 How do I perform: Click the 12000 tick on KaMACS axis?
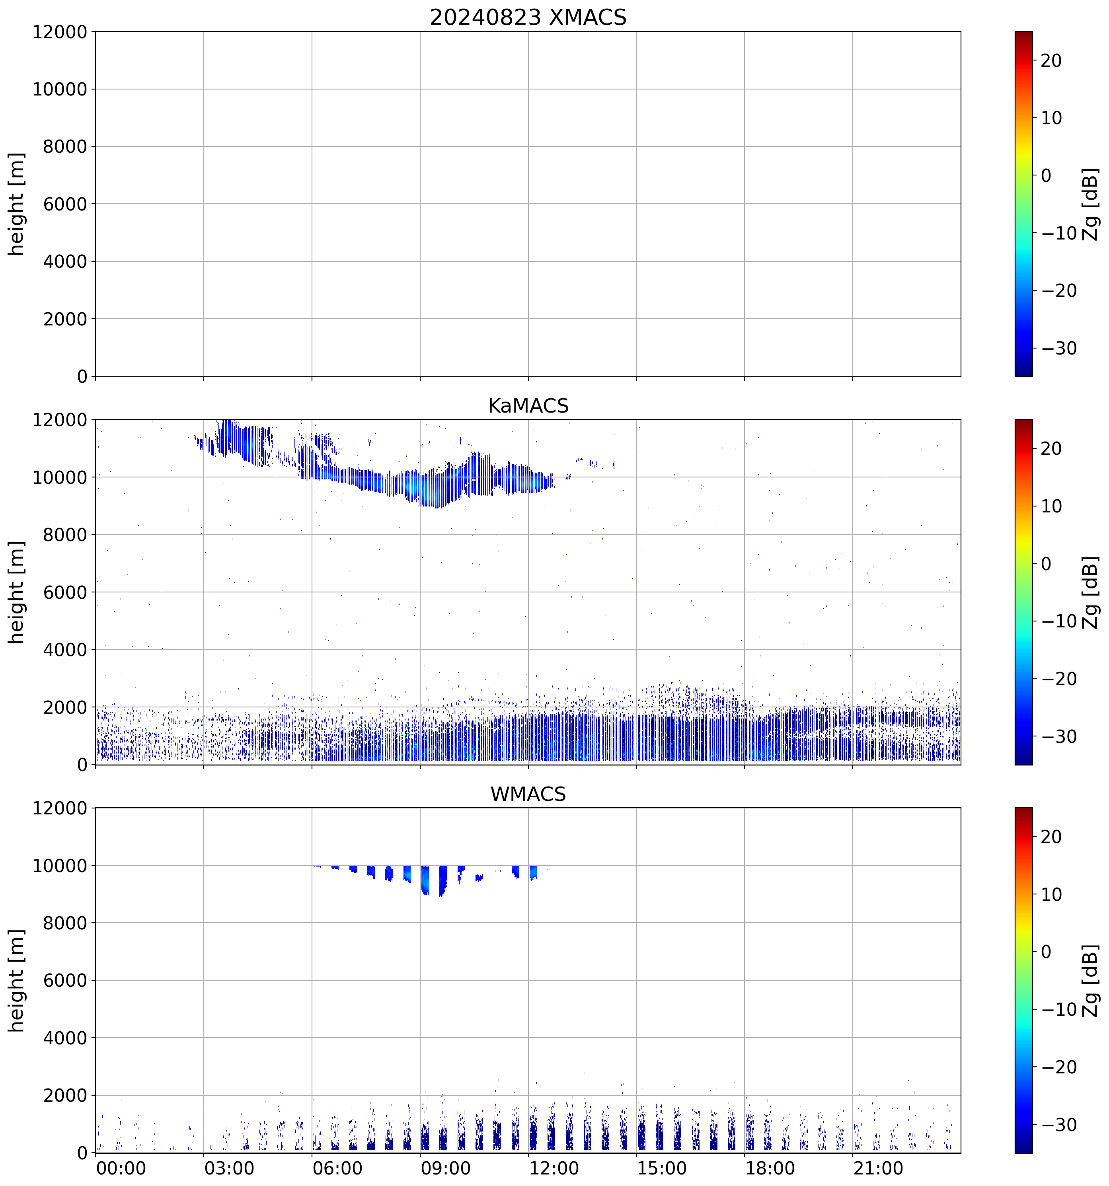(60, 420)
